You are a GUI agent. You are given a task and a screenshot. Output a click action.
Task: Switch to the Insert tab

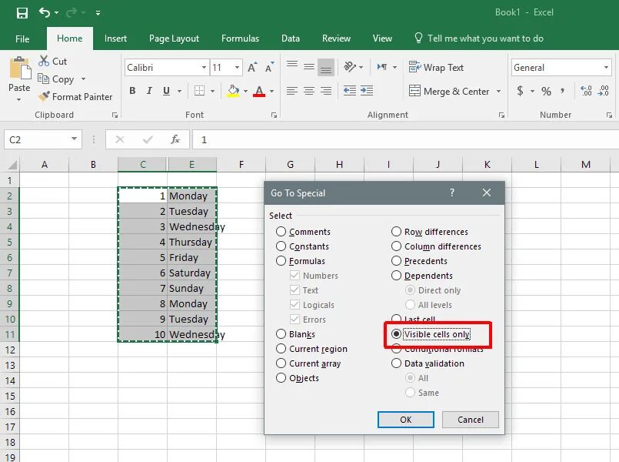[115, 38]
